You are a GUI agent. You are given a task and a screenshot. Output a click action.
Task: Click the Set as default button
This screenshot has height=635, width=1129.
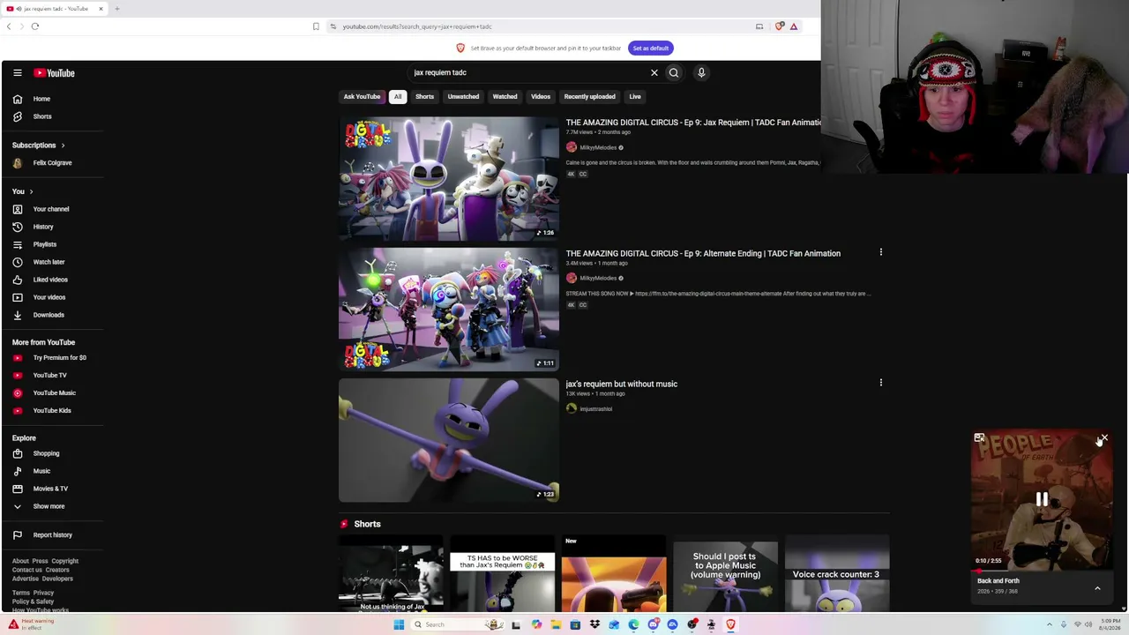(x=650, y=49)
